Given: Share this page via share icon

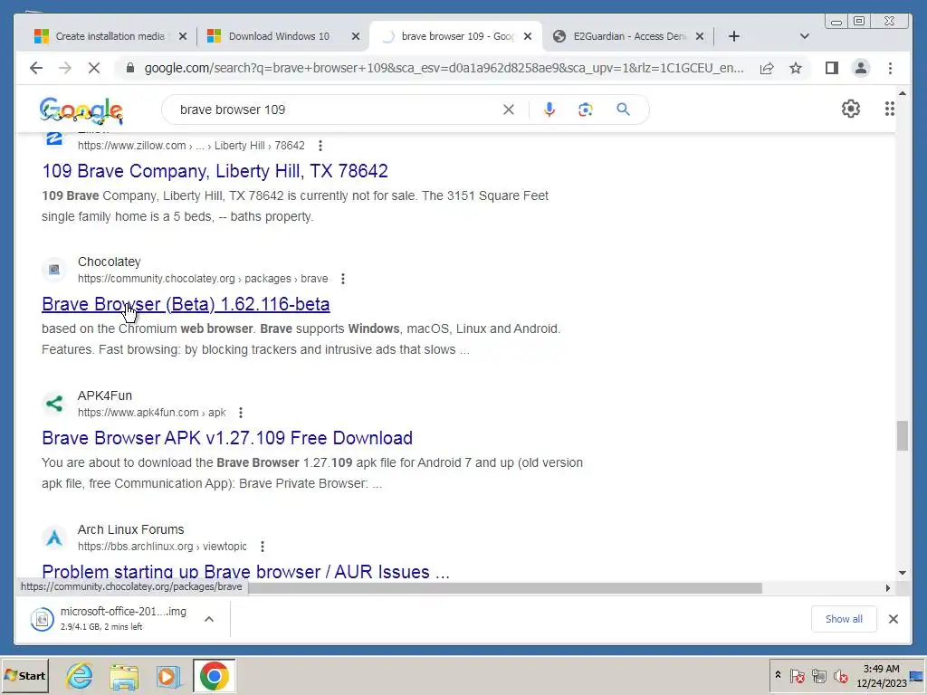Looking at the screenshot, I should (767, 68).
